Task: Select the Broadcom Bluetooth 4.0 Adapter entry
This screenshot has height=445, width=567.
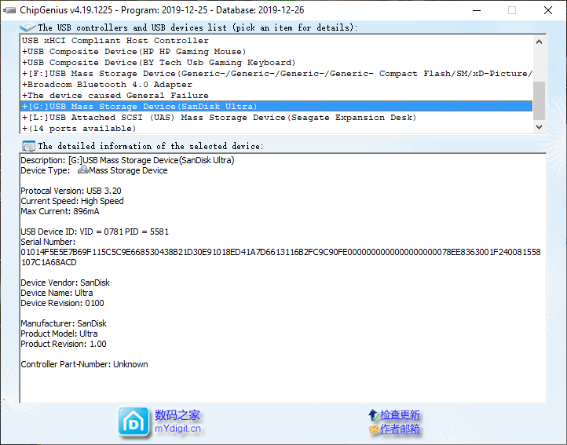Action: (276, 85)
